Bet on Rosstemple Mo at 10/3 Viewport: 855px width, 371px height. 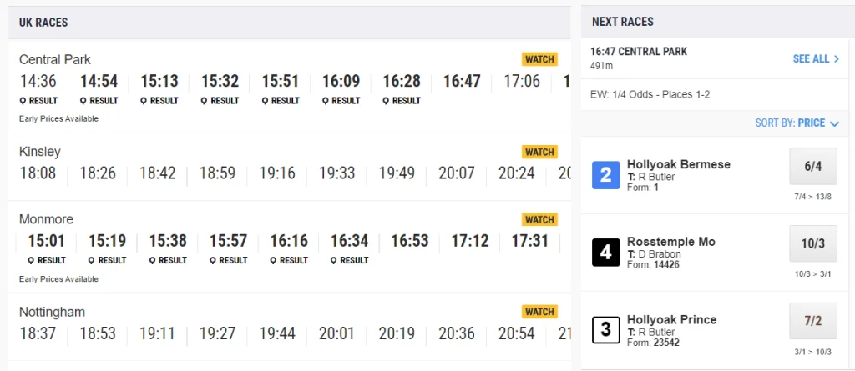tap(813, 243)
